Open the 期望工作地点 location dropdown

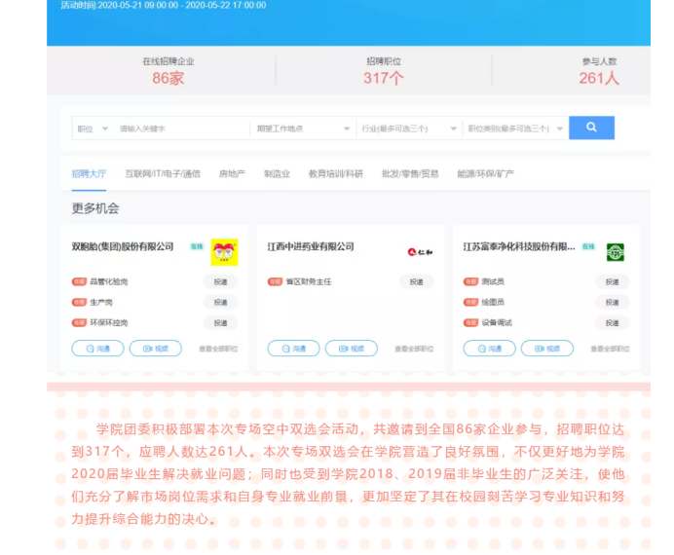coord(302,129)
